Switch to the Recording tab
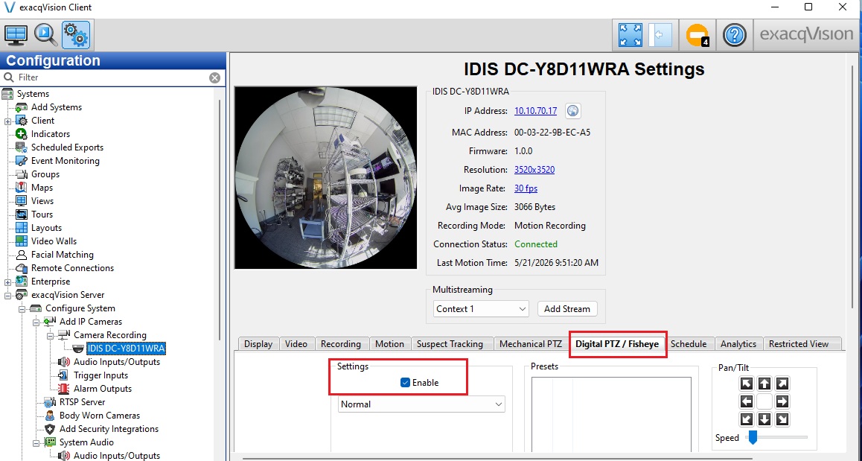Screen dimensions: 862x461 coord(341,344)
